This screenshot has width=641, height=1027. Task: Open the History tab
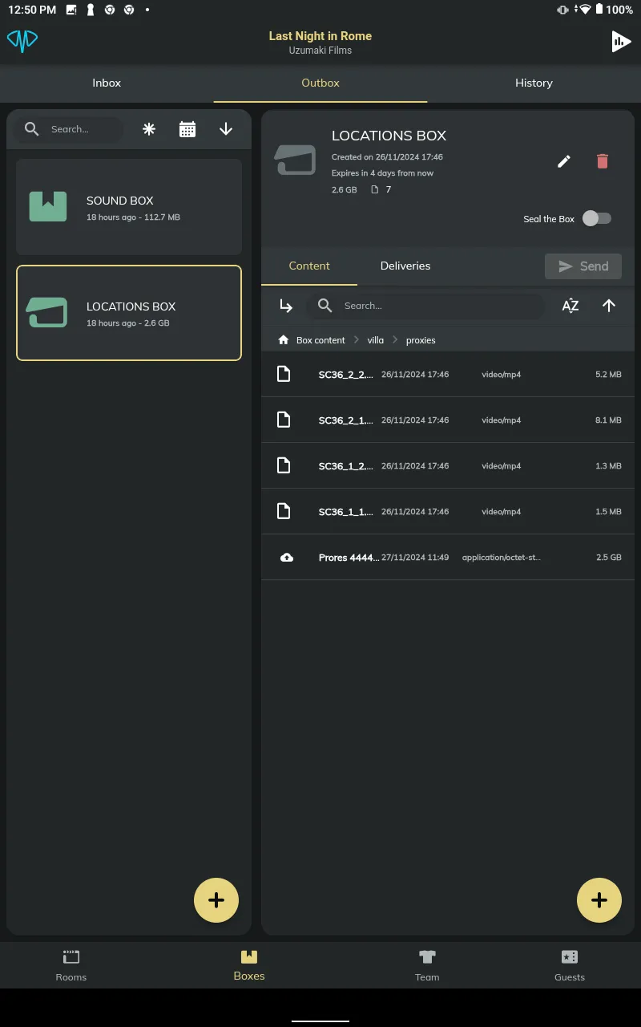pos(534,83)
